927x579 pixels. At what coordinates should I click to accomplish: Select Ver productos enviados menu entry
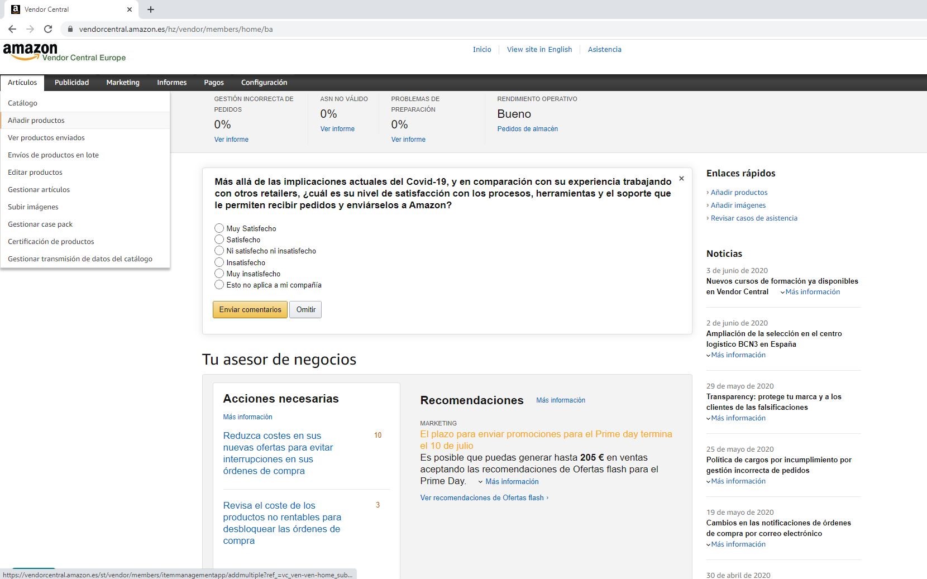[x=85, y=138]
